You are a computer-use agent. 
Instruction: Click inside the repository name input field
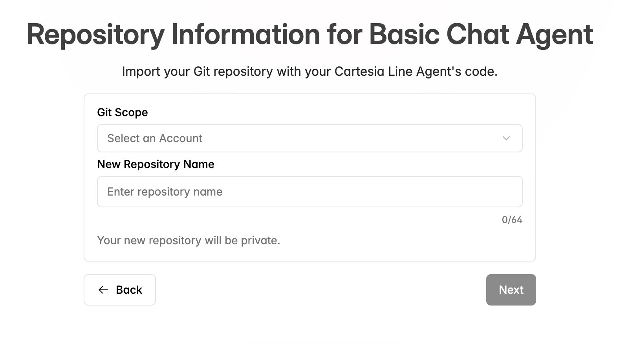click(x=310, y=192)
